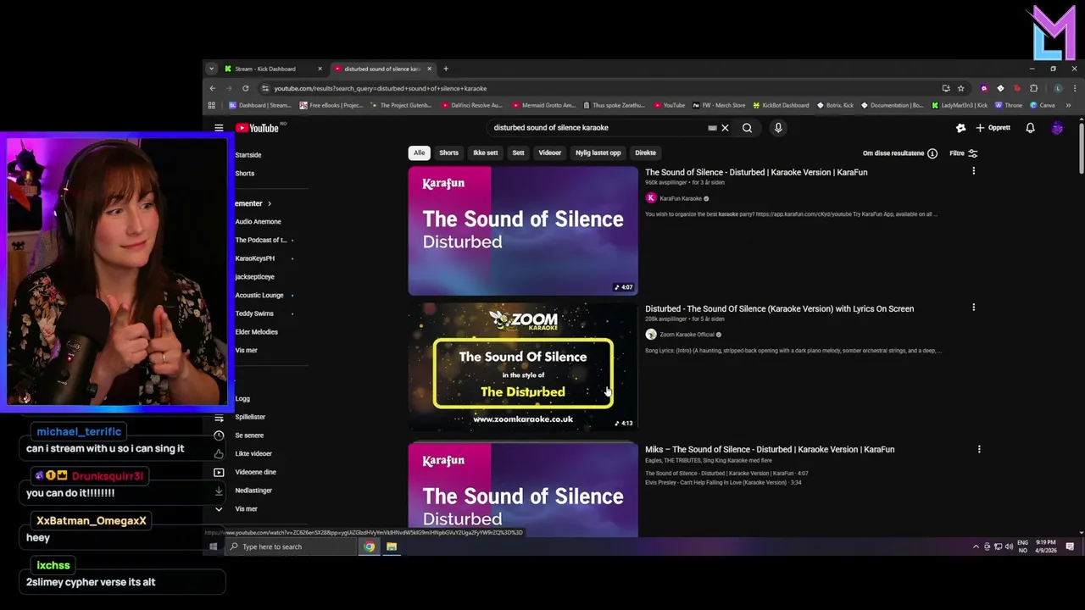Select the Ikke sett filter chip

pyautogui.click(x=485, y=152)
